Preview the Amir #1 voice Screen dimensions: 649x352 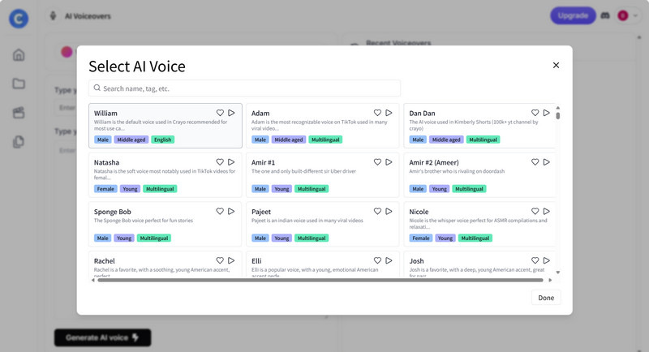[x=389, y=162]
